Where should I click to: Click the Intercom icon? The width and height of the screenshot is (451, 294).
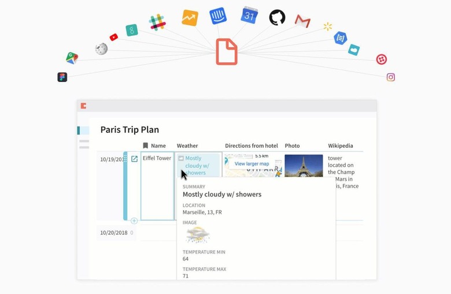tap(218, 16)
